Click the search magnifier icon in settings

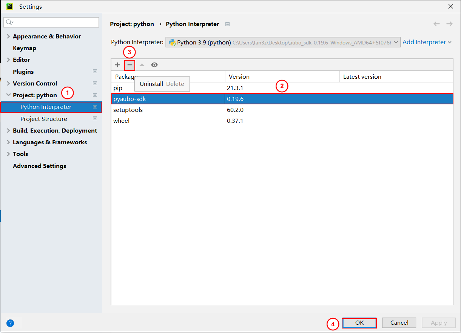9,22
